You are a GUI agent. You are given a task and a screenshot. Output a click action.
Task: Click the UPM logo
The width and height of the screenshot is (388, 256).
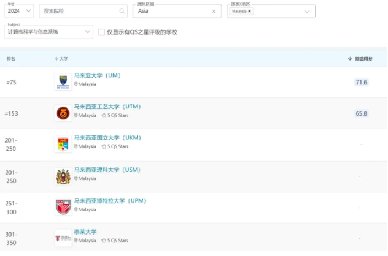63,207
